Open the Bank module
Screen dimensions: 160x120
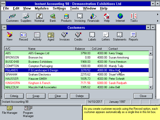click(53, 18)
